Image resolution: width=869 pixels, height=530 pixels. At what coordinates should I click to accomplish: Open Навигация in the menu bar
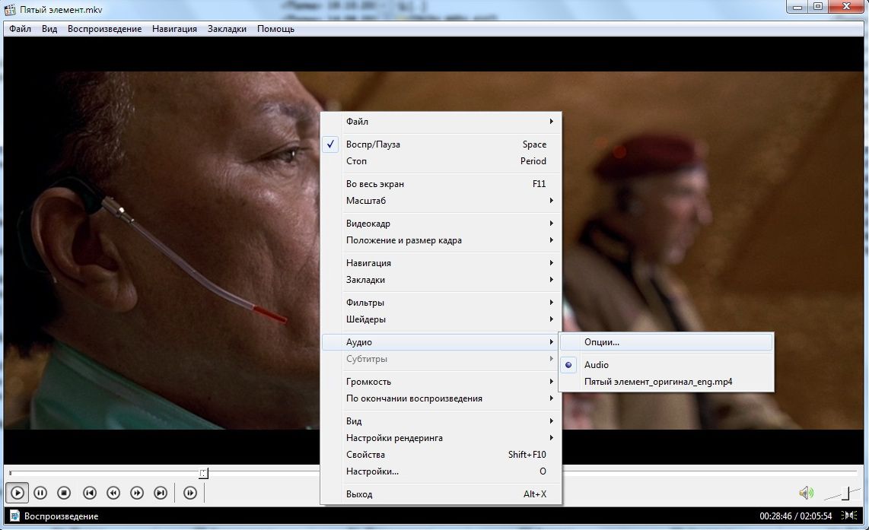174,29
